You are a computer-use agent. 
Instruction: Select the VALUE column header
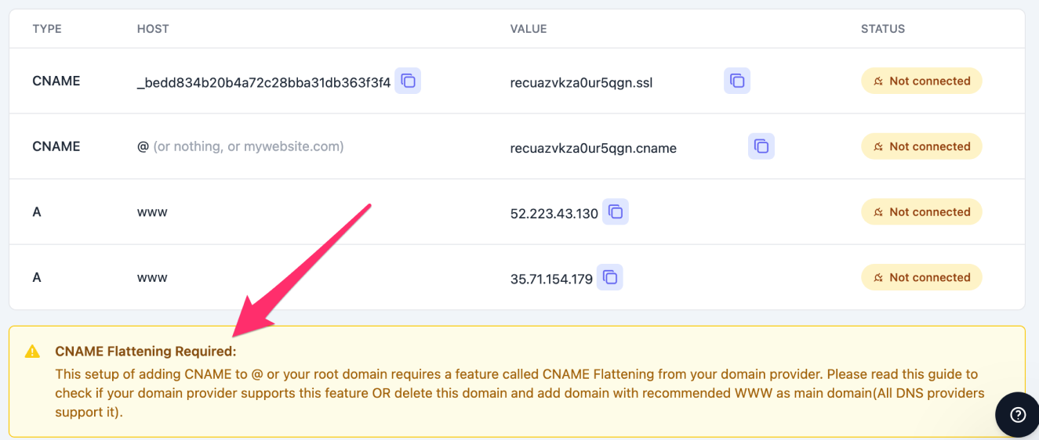529,29
